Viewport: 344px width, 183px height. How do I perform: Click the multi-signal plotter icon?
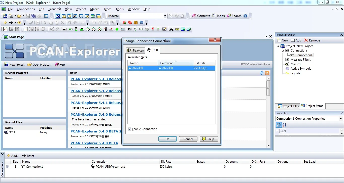[26, 29]
